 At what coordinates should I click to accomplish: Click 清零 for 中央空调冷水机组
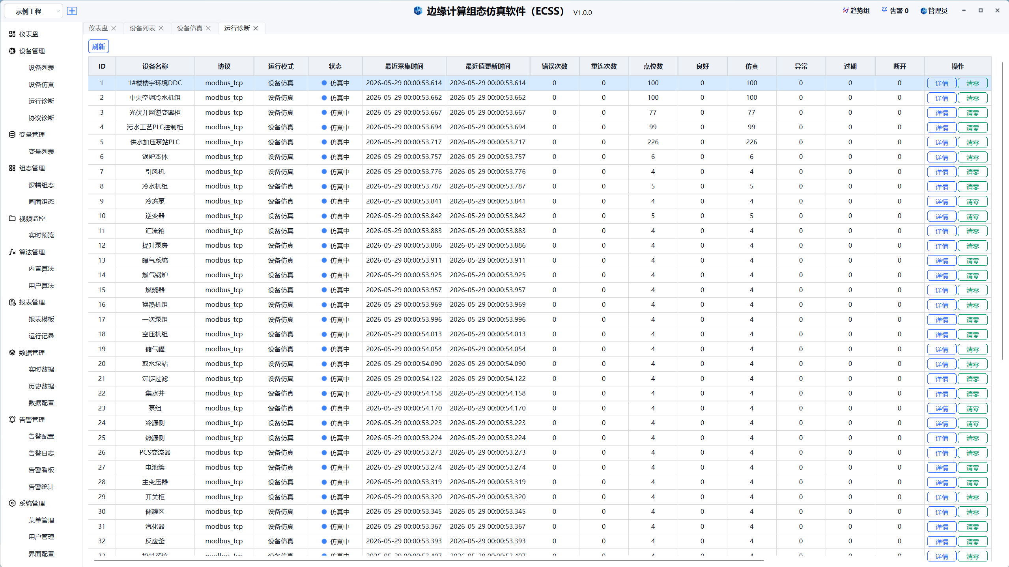click(x=972, y=98)
